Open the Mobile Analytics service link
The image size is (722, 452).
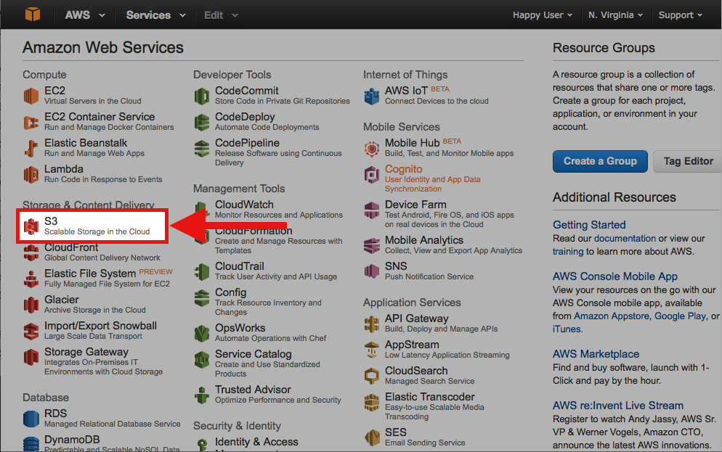[424, 240]
